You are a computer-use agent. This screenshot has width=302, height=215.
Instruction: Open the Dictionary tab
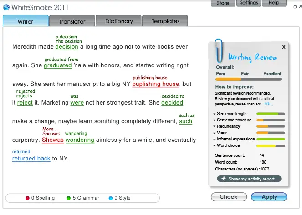pyautogui.click(x=119, y=21)
